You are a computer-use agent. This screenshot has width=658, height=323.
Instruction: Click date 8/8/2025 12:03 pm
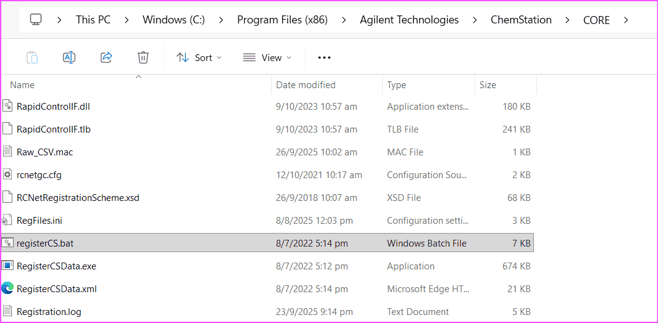click(314, 220)
